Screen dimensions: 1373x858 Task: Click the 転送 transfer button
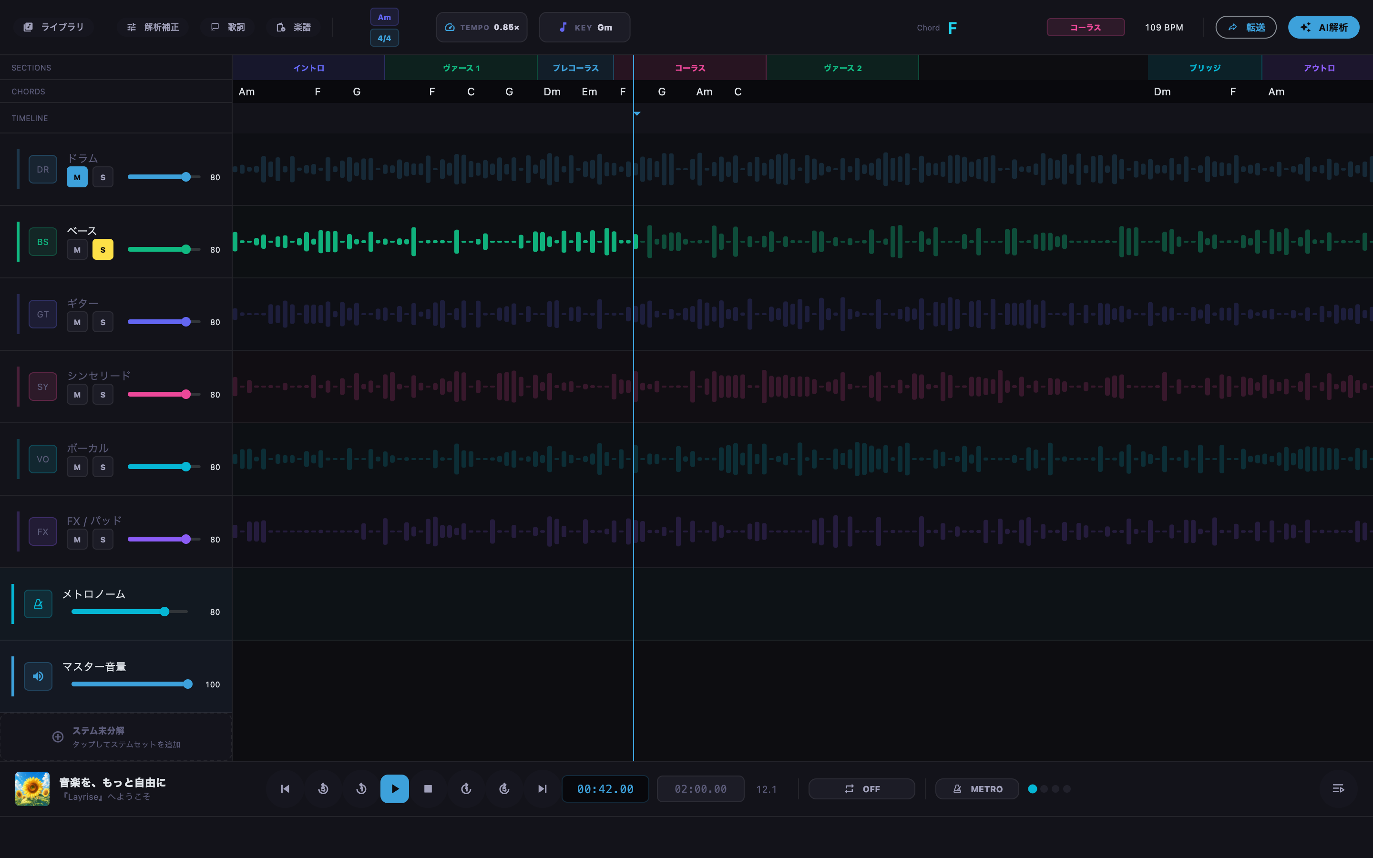[x=1246, y=27]
